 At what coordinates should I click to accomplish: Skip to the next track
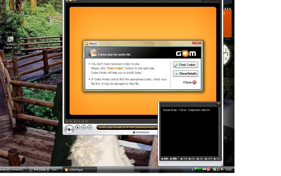pos(90,128)
